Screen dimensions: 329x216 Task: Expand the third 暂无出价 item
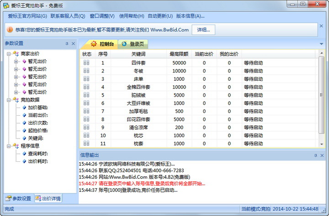point(16,77)
